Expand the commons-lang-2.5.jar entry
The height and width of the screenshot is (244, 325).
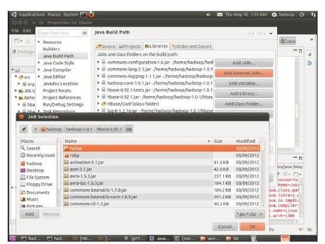(x=98, y=69)
